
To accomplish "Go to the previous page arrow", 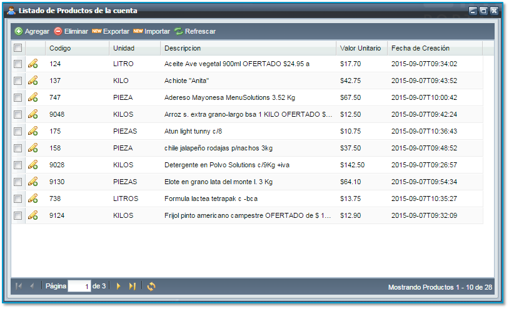I will click(x=32, y=286).
